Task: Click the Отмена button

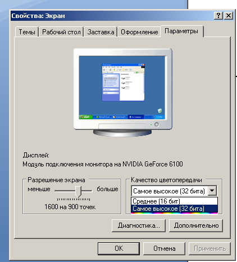Action: (x=164, y=249)
